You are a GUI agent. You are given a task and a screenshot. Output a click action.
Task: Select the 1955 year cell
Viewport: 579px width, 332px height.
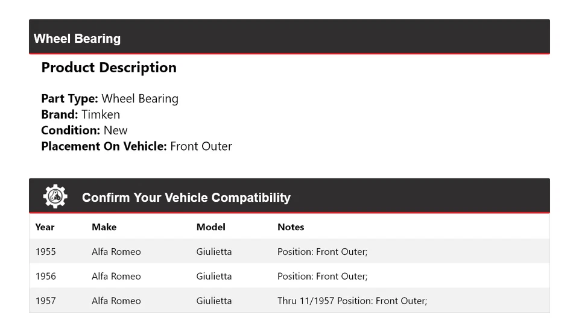(46, 252)
